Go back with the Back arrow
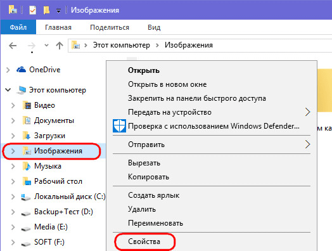332x251 pixels. [13, 46]
